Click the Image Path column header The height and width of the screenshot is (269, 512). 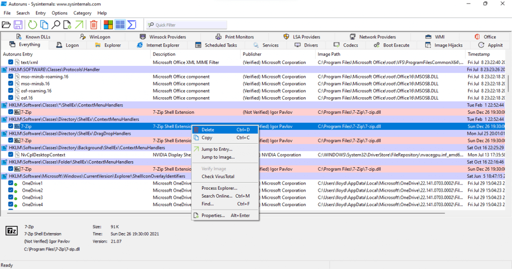pyautogui.click(x=328, y=54)
